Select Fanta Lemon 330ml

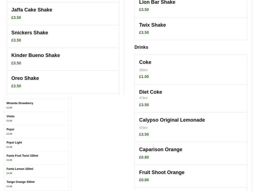pos(36,171)
